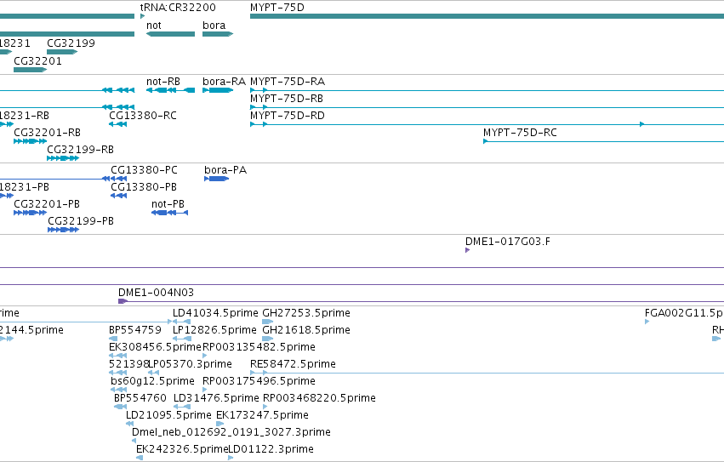Select the MYPT-75D-RB transcript label

pos(286,99)
